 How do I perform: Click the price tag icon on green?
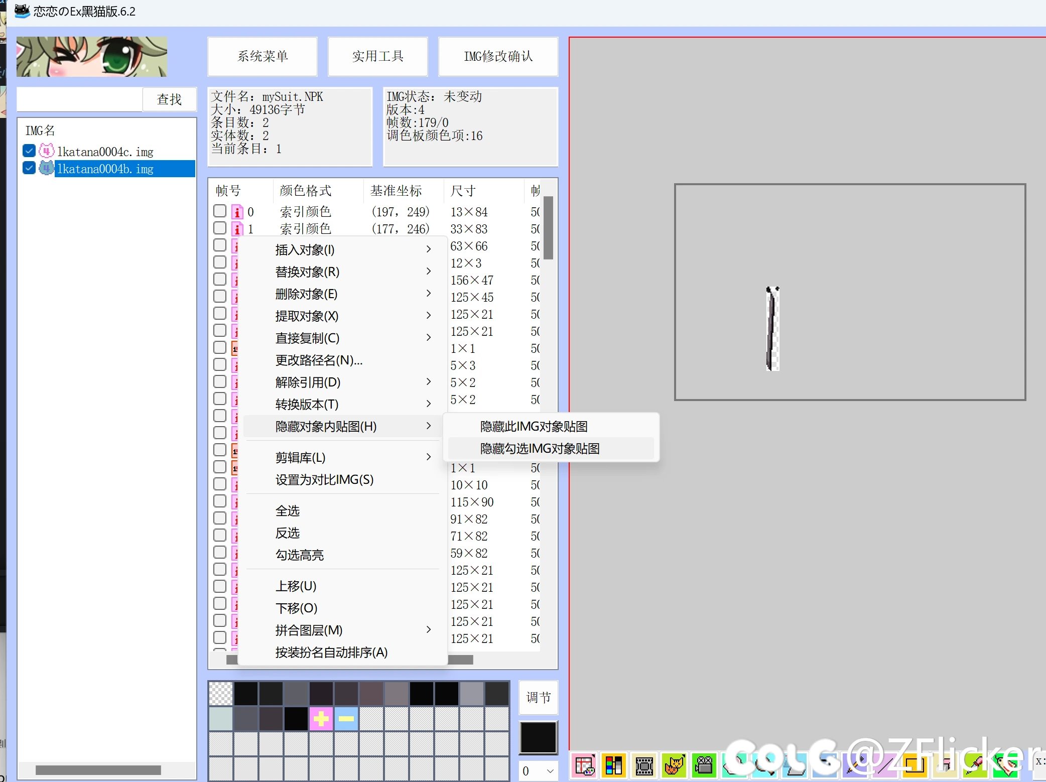click(x=1004, y=765)
